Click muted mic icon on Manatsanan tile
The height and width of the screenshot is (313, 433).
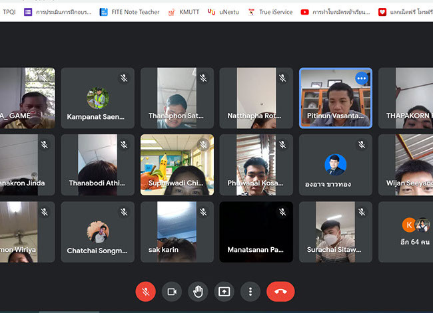pyautogui.click(x=282, y=212)
